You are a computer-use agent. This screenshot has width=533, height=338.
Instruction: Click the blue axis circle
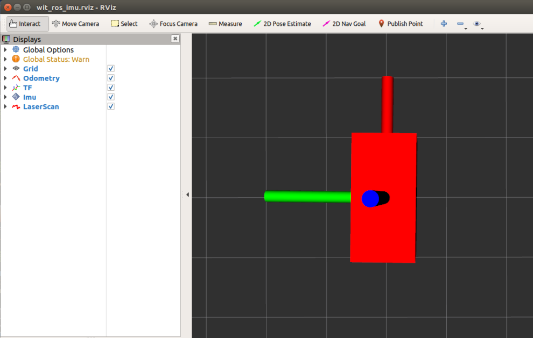point(370,199)
